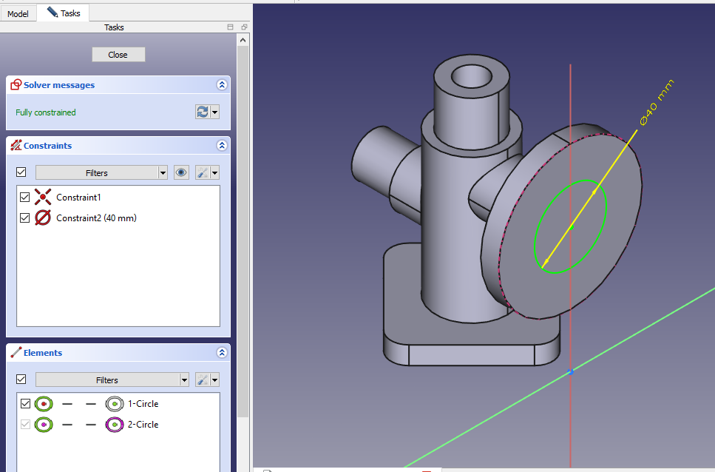715x472 pixels.
Task: Open the Constraints Filters dropdown
Action: pos(101,172)
